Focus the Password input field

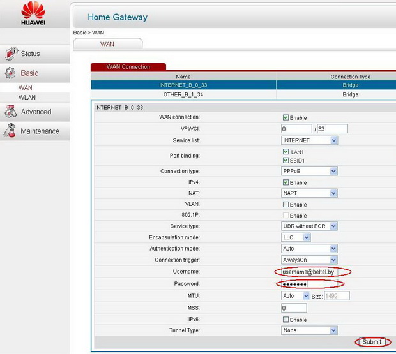click(309, 284)
